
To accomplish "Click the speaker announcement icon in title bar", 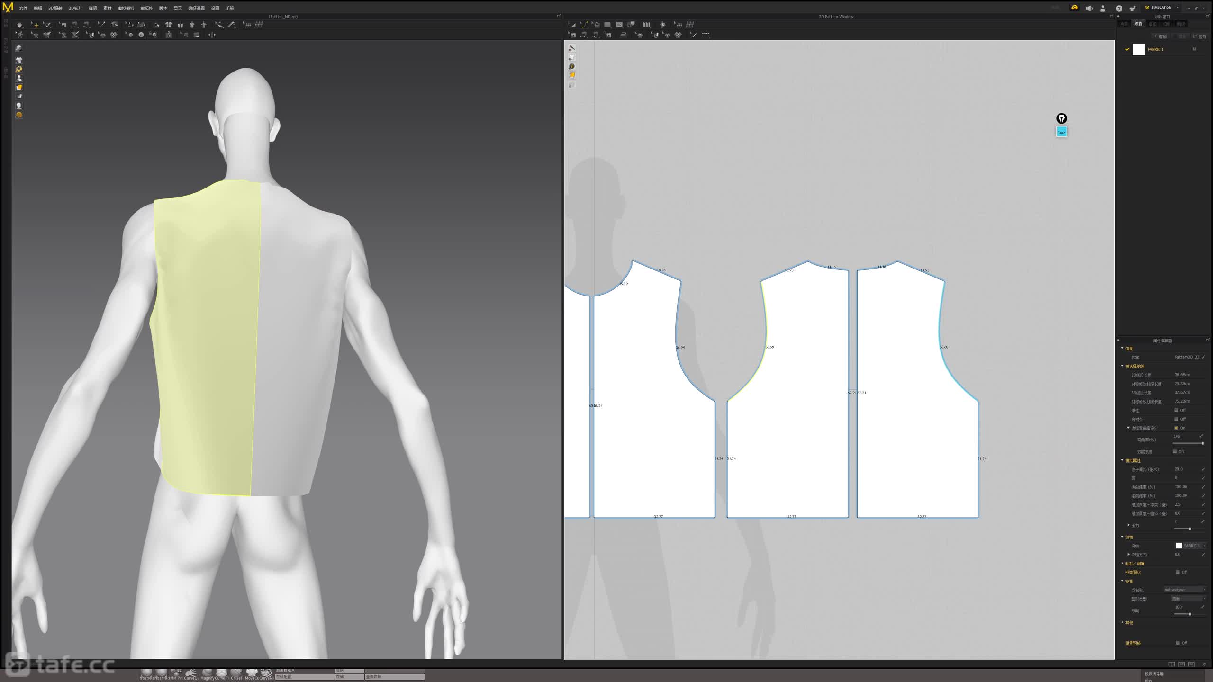I will click(x=1089, y=8).
